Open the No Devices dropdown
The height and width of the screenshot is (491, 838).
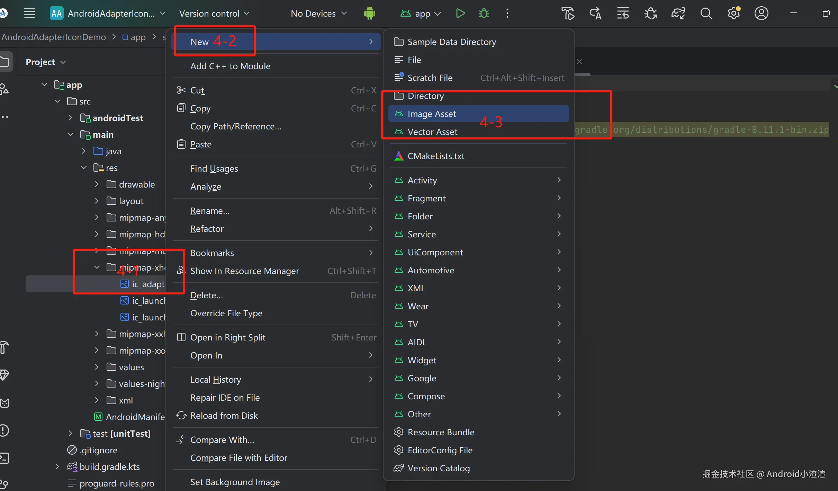318,13
